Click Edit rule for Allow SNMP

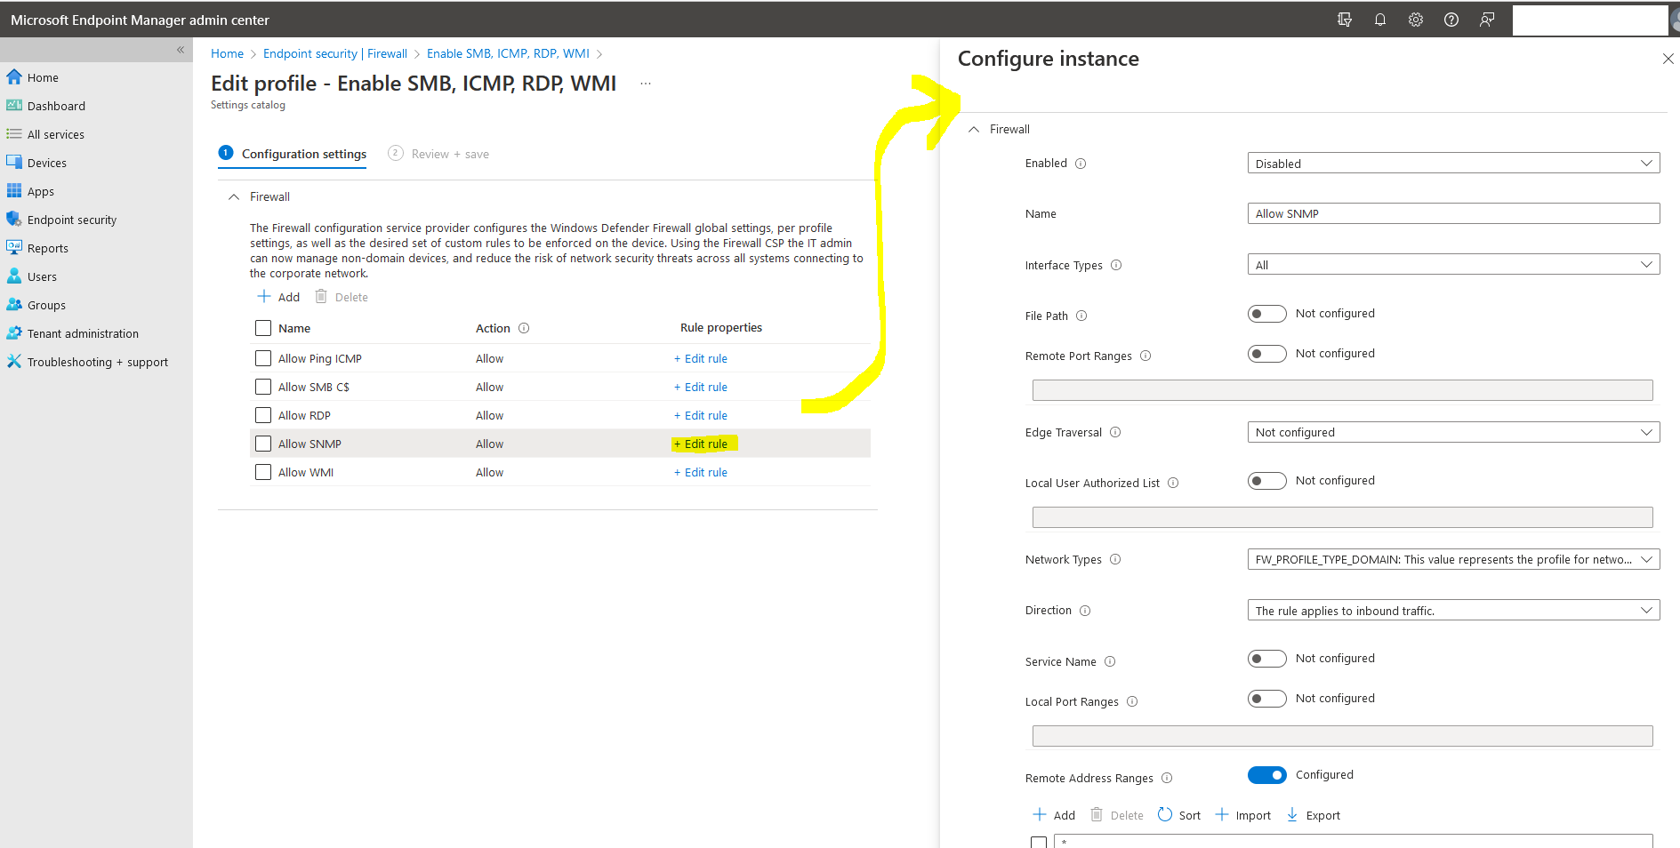(701, 444)
